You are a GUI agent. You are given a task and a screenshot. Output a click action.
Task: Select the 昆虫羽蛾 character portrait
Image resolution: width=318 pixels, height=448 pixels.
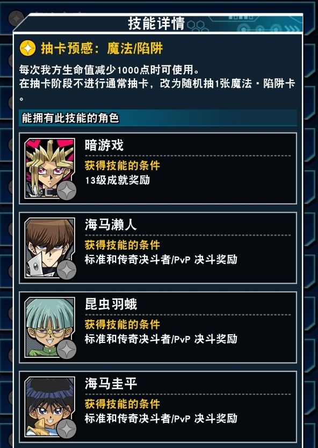[50, 327]
